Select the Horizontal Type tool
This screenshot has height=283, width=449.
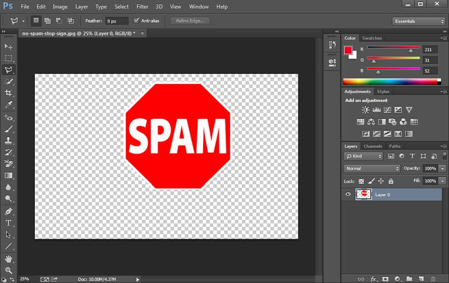point(8,222)
